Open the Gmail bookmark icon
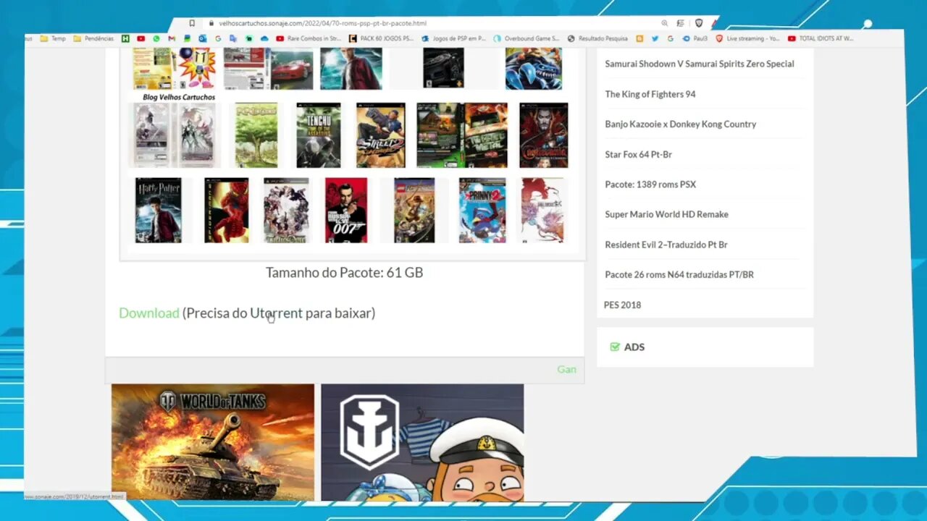927x521 pixels. [172, 38]
